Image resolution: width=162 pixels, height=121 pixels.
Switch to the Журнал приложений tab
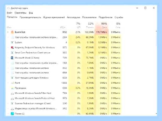tap(54, 17)
